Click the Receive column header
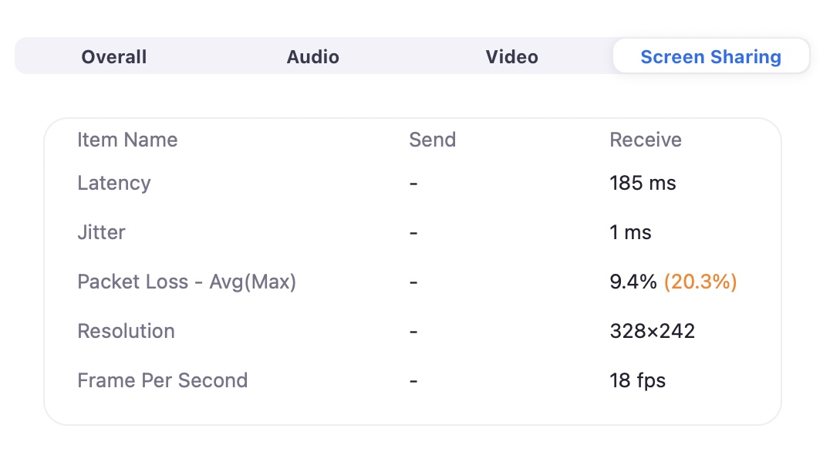Image resolution: width=830 pixels, height=449 pixels. [646, 140]
